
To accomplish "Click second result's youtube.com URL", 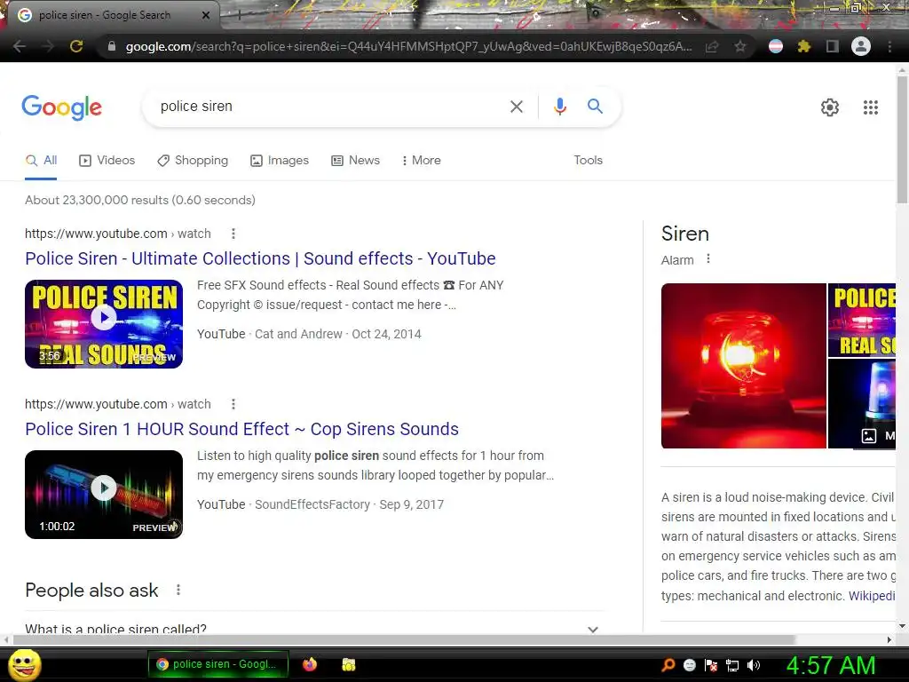I will tap(118, 404).
